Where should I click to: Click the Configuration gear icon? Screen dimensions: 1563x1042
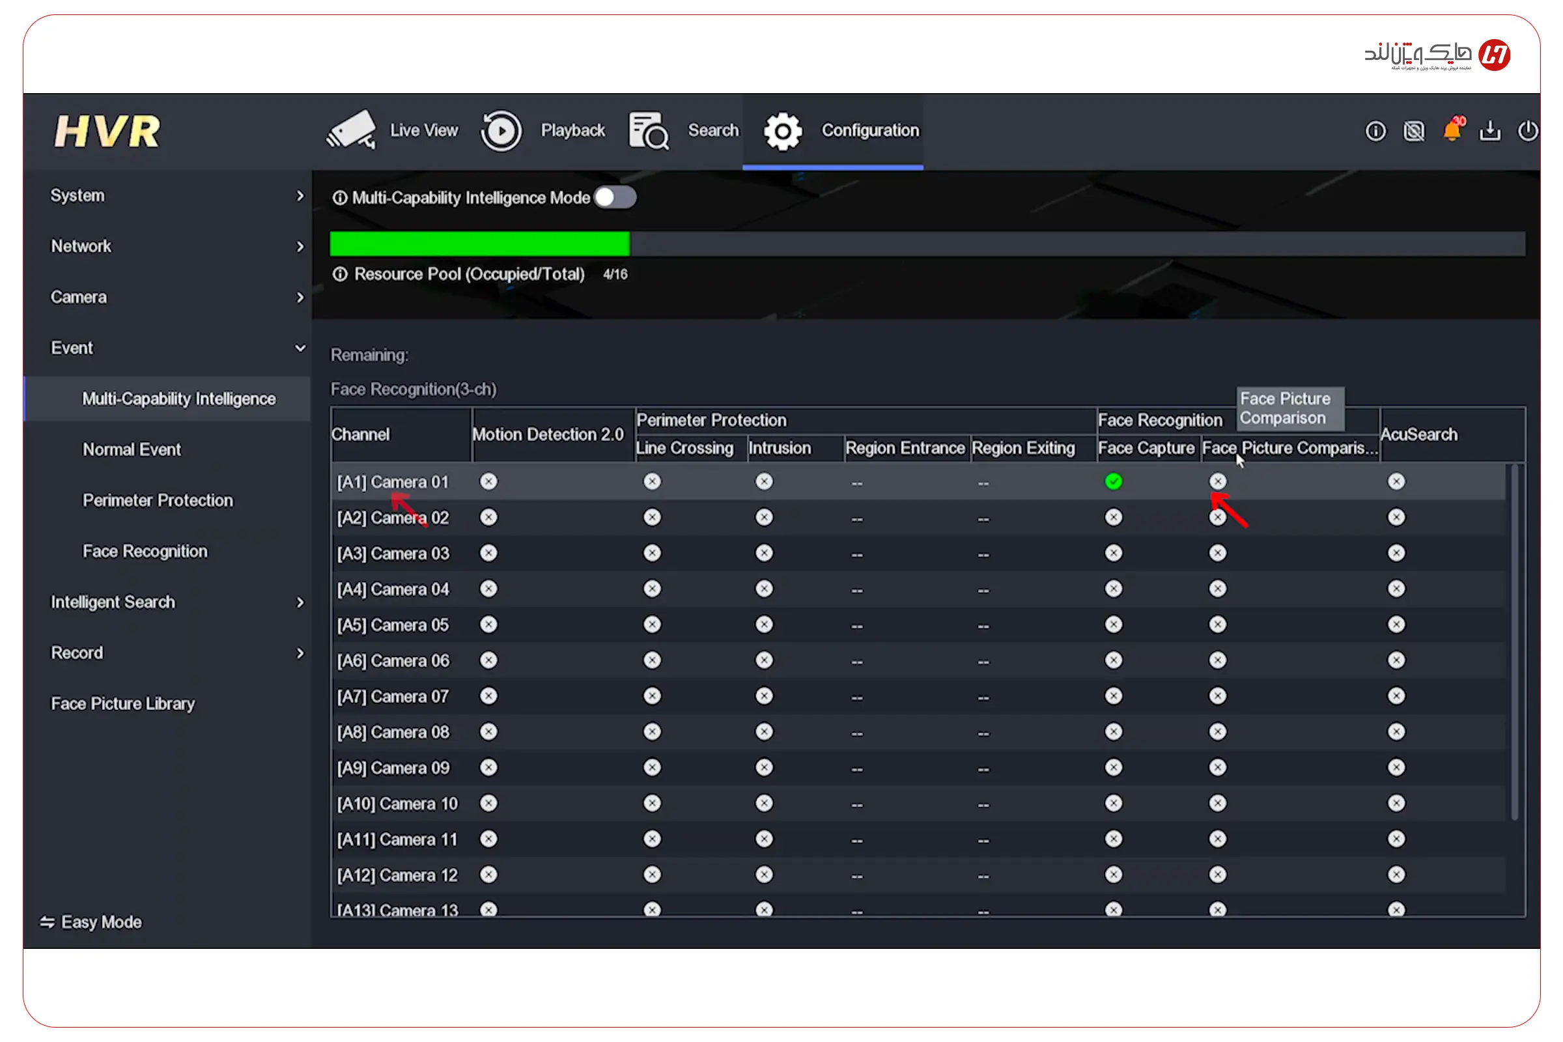783,131
